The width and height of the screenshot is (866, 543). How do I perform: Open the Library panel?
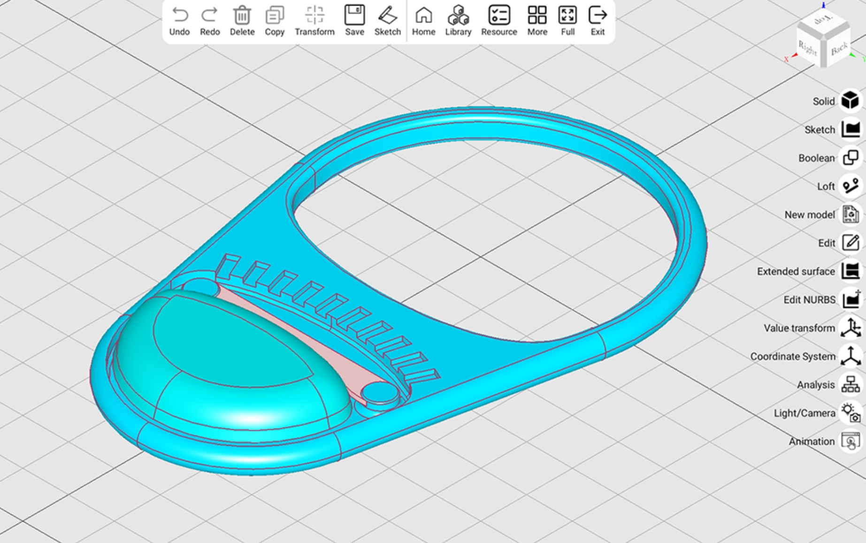pos(458,20)
